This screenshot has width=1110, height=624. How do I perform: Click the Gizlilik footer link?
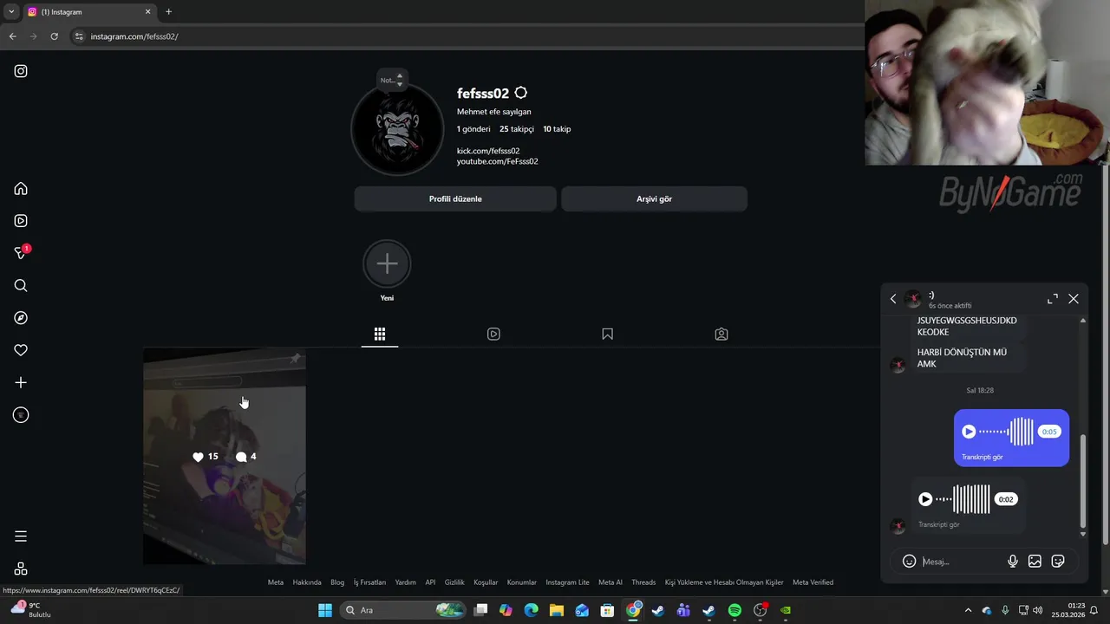coord(454,582)
